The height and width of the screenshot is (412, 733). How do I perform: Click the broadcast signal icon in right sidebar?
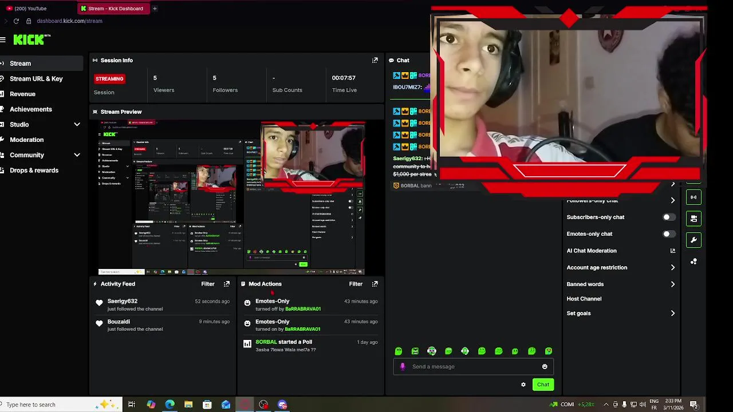tap(693, 197)
